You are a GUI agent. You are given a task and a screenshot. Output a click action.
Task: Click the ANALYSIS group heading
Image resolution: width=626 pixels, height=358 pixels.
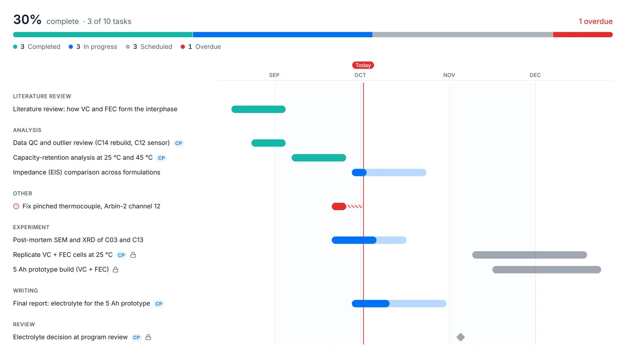tap(27, 130)
